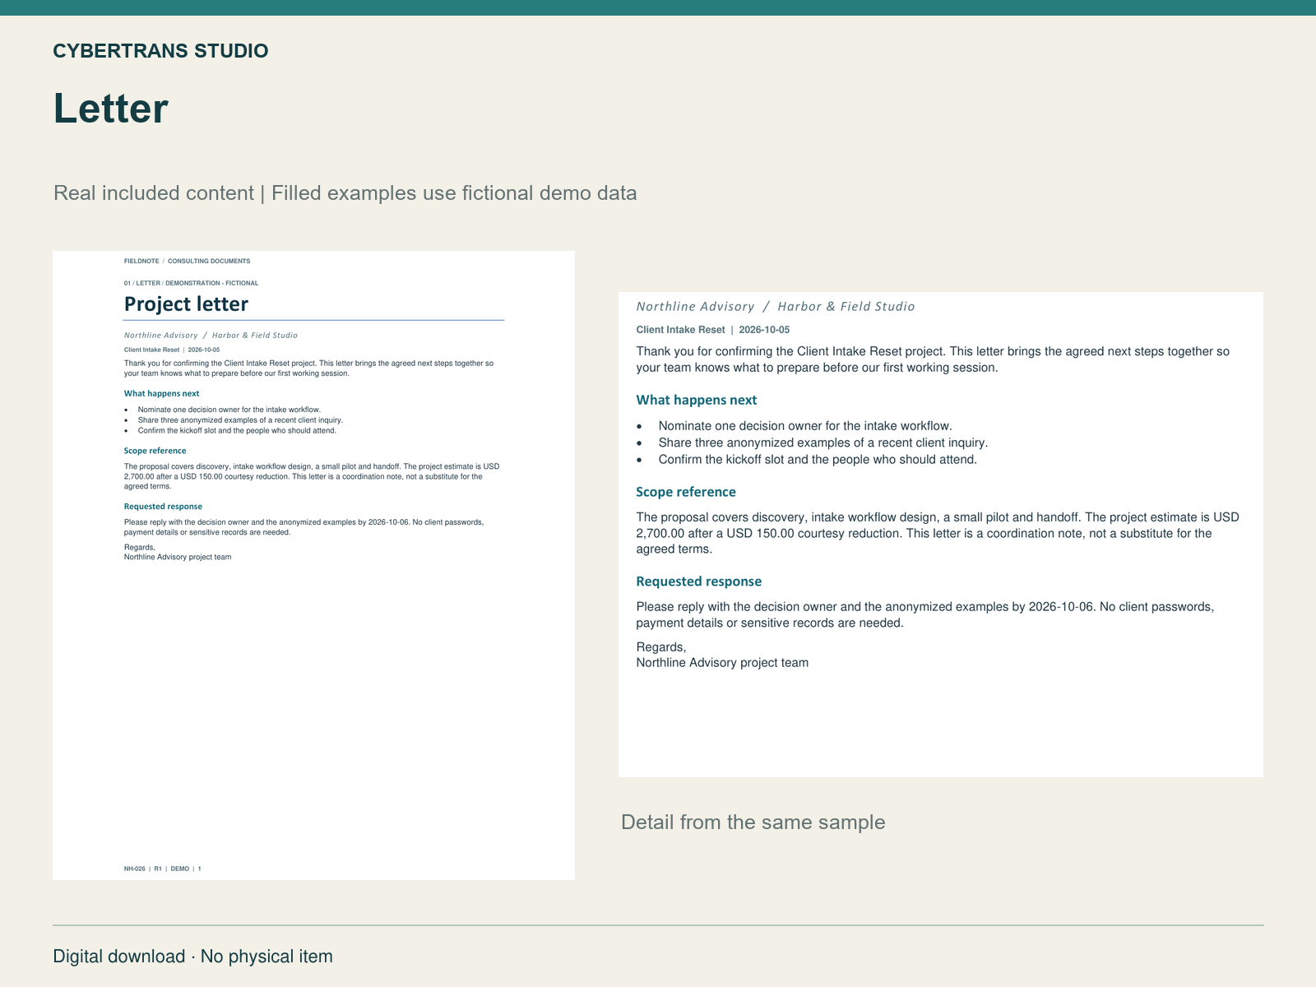Click 'Client Intake Reset | 2026-10-05' in detail view
This screenshot has height=987, width=1316.
[x=713, y=330]
